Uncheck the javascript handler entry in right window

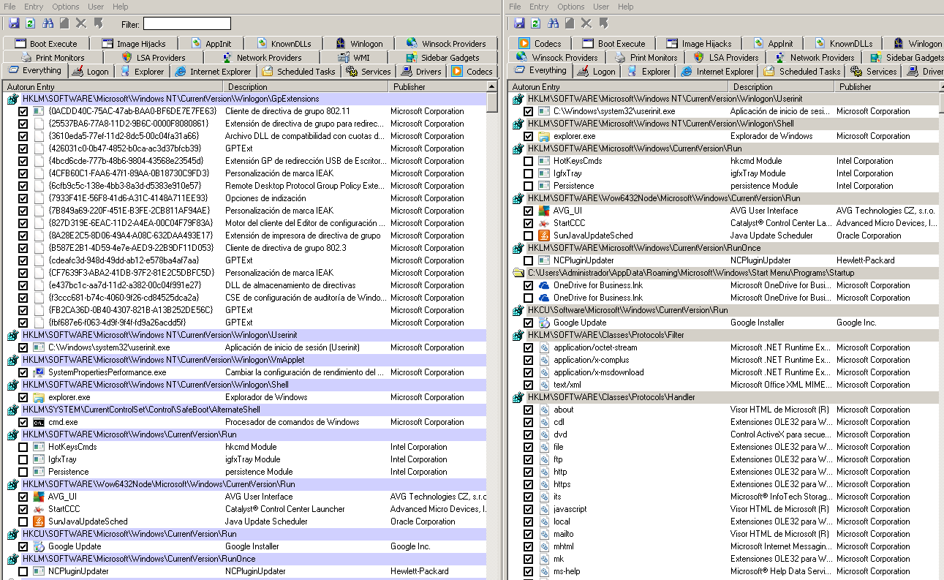pos(528,509)
